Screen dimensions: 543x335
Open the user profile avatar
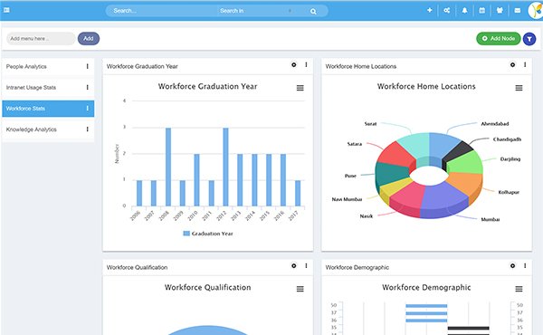pos(536,10)
